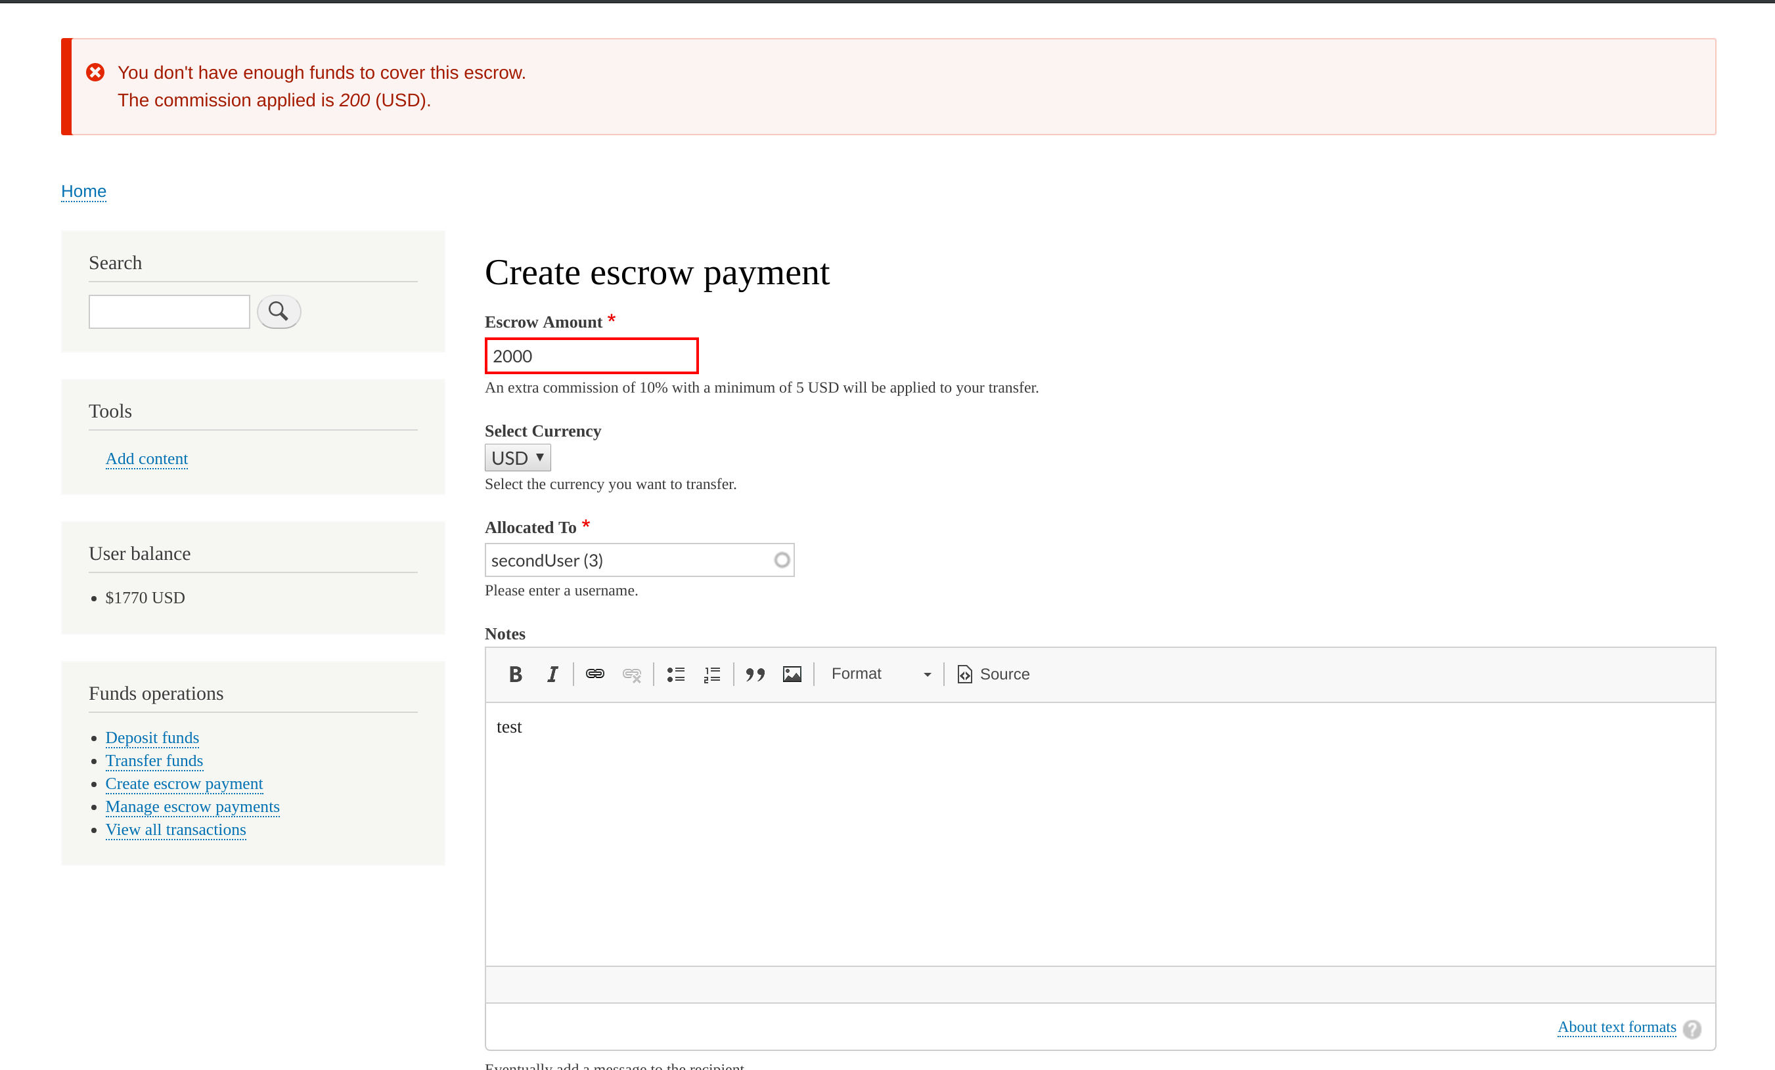Open the USD currency selector

517,458
